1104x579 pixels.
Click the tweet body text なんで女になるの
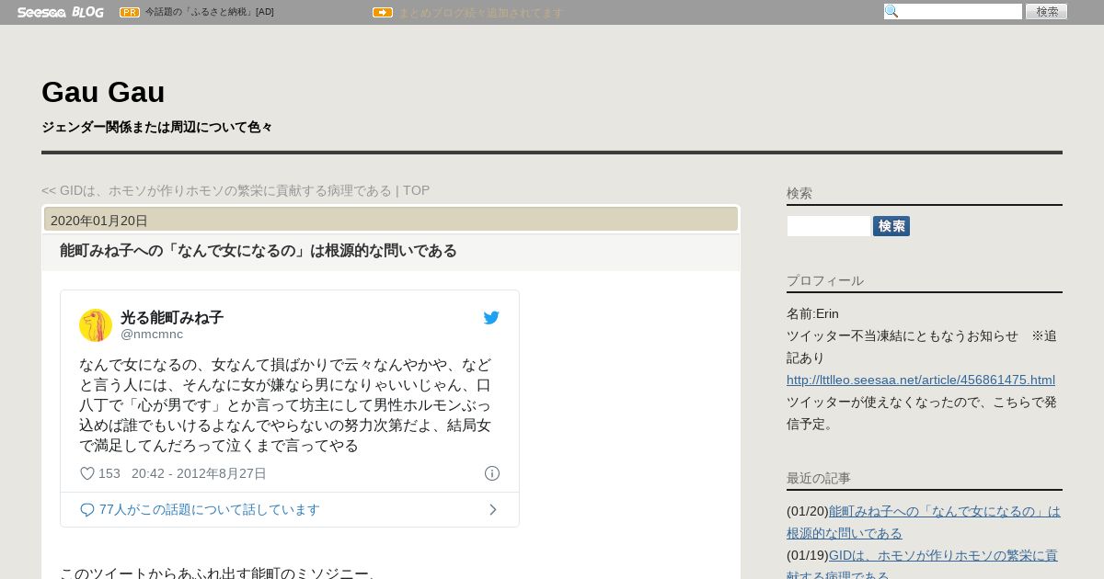pyautogui.click(x=285, y=404)
